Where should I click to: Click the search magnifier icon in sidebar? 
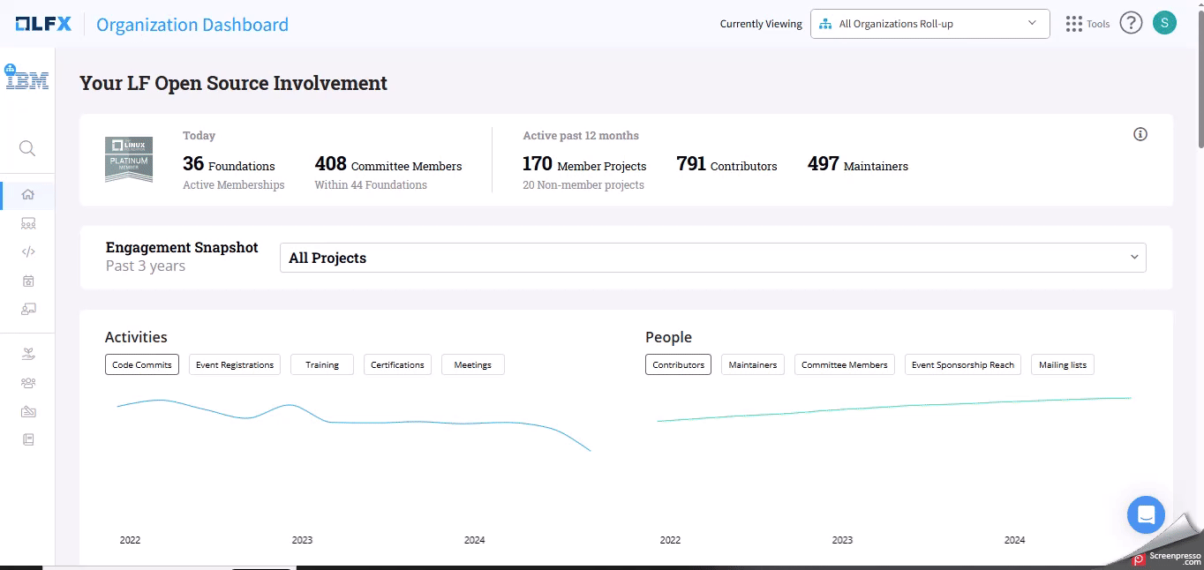27,148
